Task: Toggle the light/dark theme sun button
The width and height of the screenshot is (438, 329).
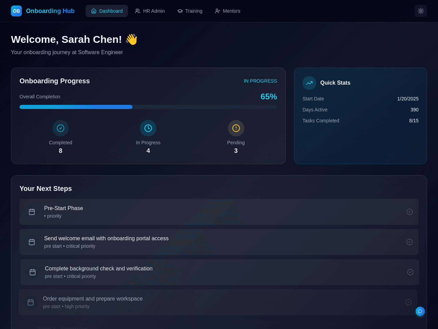Action: point(421,11)
